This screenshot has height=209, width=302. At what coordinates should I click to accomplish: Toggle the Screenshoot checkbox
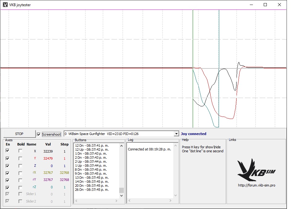pyautogui.click(x=39, y=134)
